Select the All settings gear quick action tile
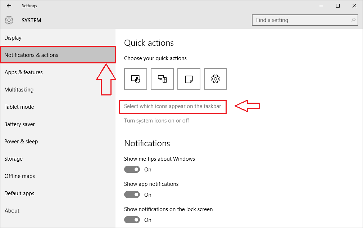Image resolution: width=363 pixels, height=228 pixels. point(215,79)
